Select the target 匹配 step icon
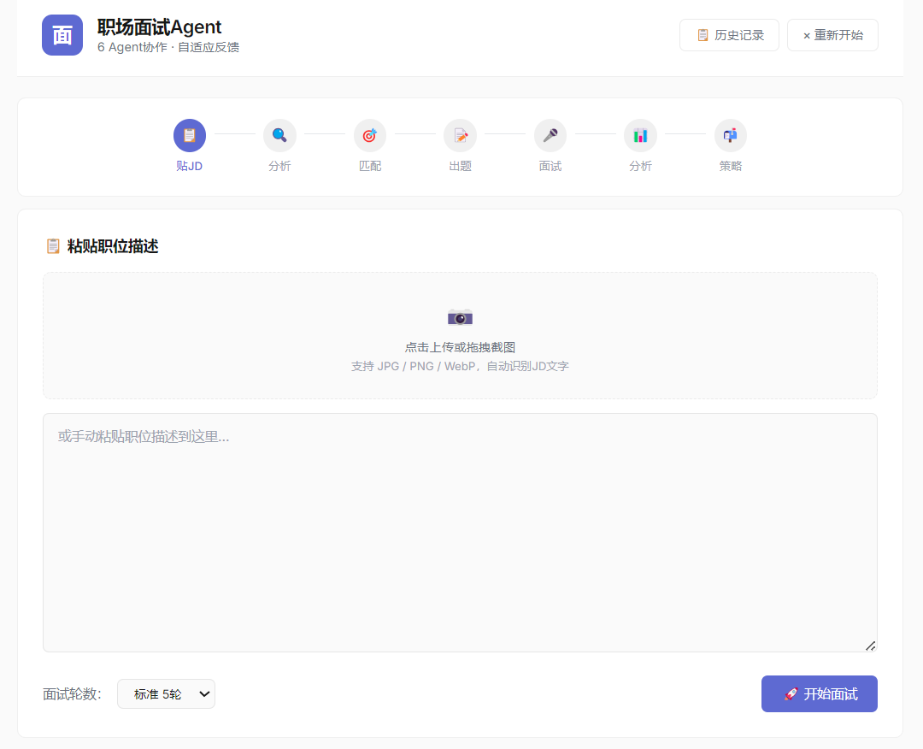This screenshot has width=923, height=749. [370, 135]
